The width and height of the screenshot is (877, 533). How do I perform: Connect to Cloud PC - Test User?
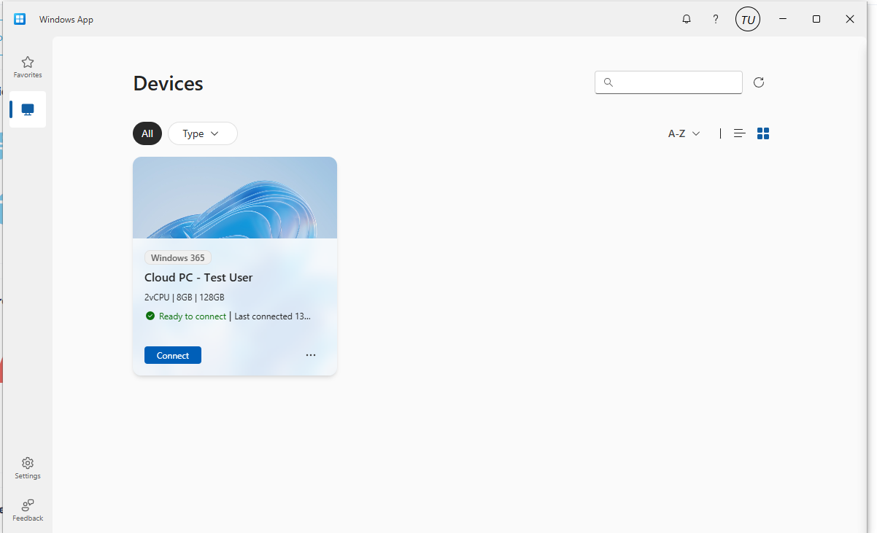173,355
